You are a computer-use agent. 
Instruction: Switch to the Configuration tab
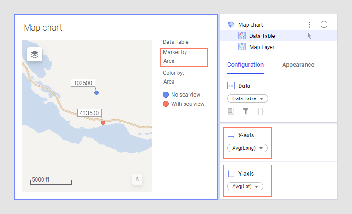[245, 65]
